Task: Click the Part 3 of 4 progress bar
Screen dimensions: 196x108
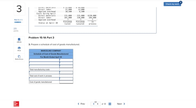Action: tap(19, 22)
